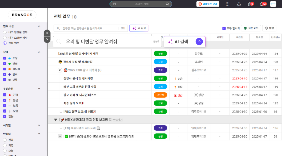Uncheck the 완료 status checkbox
Image resolution: width=282 pixels, height=156 pixels.
click(x=5, y=74)
